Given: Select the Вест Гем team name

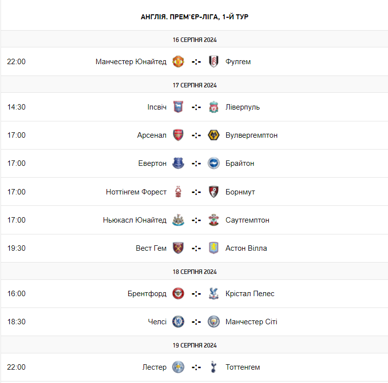Looking at the screenshot, I should (151, 248).
